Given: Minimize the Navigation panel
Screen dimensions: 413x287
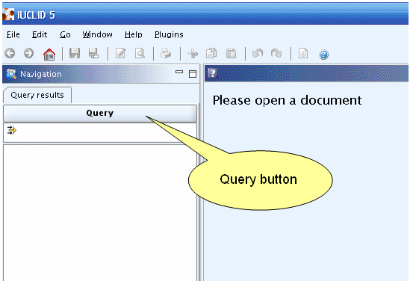Looking at the screenshot, I should click(179, 72).
